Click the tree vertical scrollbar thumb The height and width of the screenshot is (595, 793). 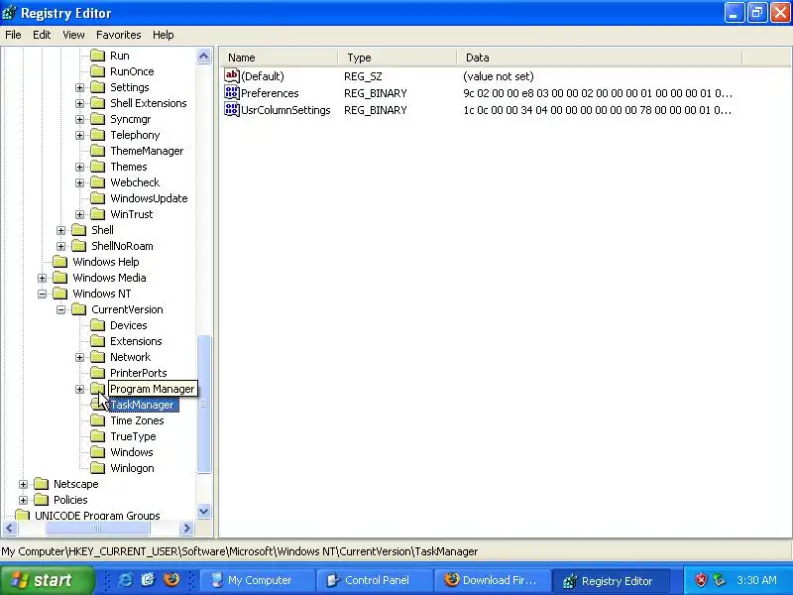pos(204,404)
